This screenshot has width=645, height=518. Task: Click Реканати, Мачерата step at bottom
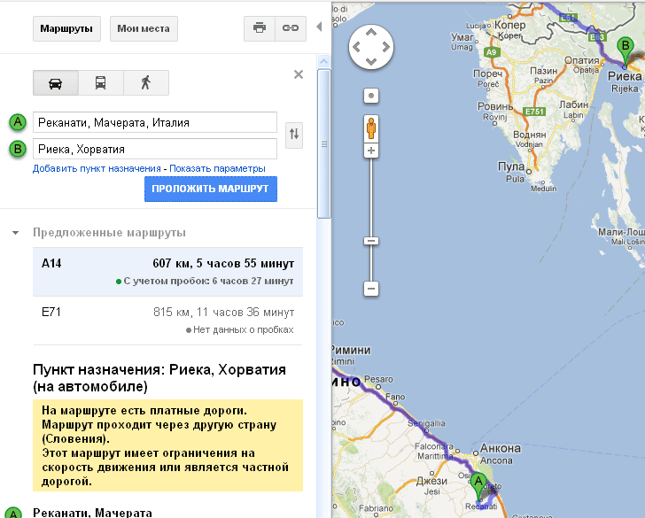[x=92, y=513]
